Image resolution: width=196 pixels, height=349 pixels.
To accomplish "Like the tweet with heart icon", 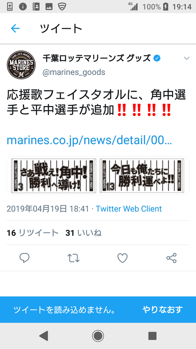I will [122, 258].
